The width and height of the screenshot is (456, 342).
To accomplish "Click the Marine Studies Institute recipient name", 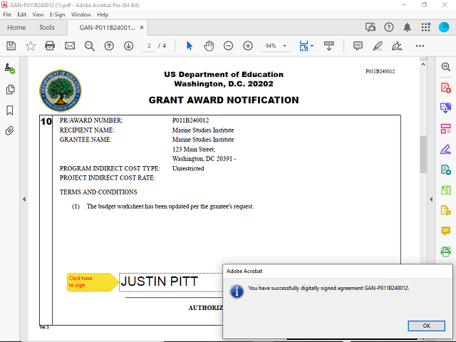I will (203, 130).
